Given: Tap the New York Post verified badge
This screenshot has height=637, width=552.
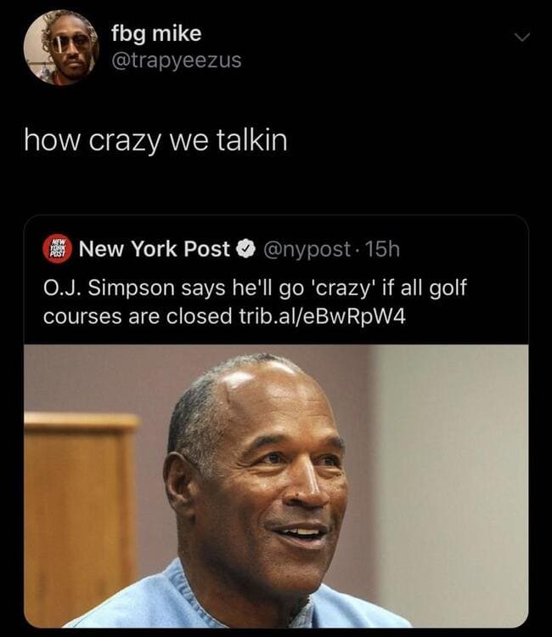Looking at the screenshot, I should tap(245, 249).
